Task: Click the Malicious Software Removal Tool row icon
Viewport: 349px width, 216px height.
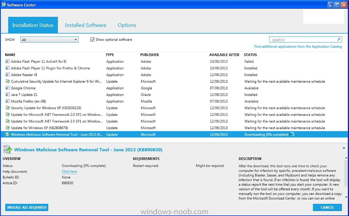Action: [8, 134]
